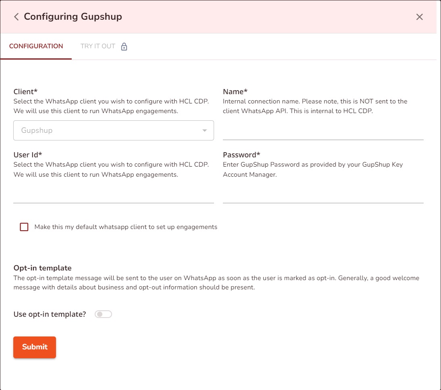
Task: Go back using the left chevron
Action: pos(16,17)
